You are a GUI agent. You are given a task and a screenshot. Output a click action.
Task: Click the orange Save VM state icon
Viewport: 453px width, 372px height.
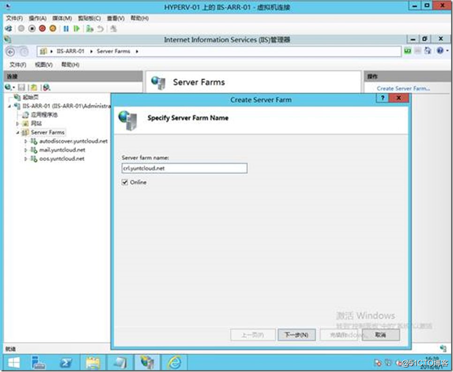click(x=53, y=29)
